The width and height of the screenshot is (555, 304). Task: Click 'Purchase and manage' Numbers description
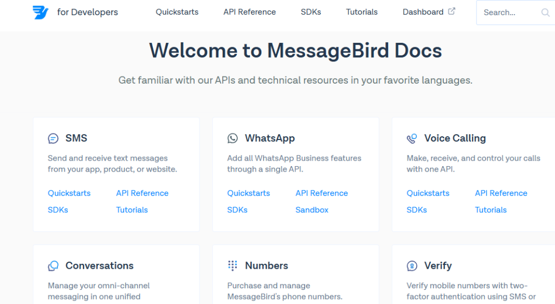(285, 291)
